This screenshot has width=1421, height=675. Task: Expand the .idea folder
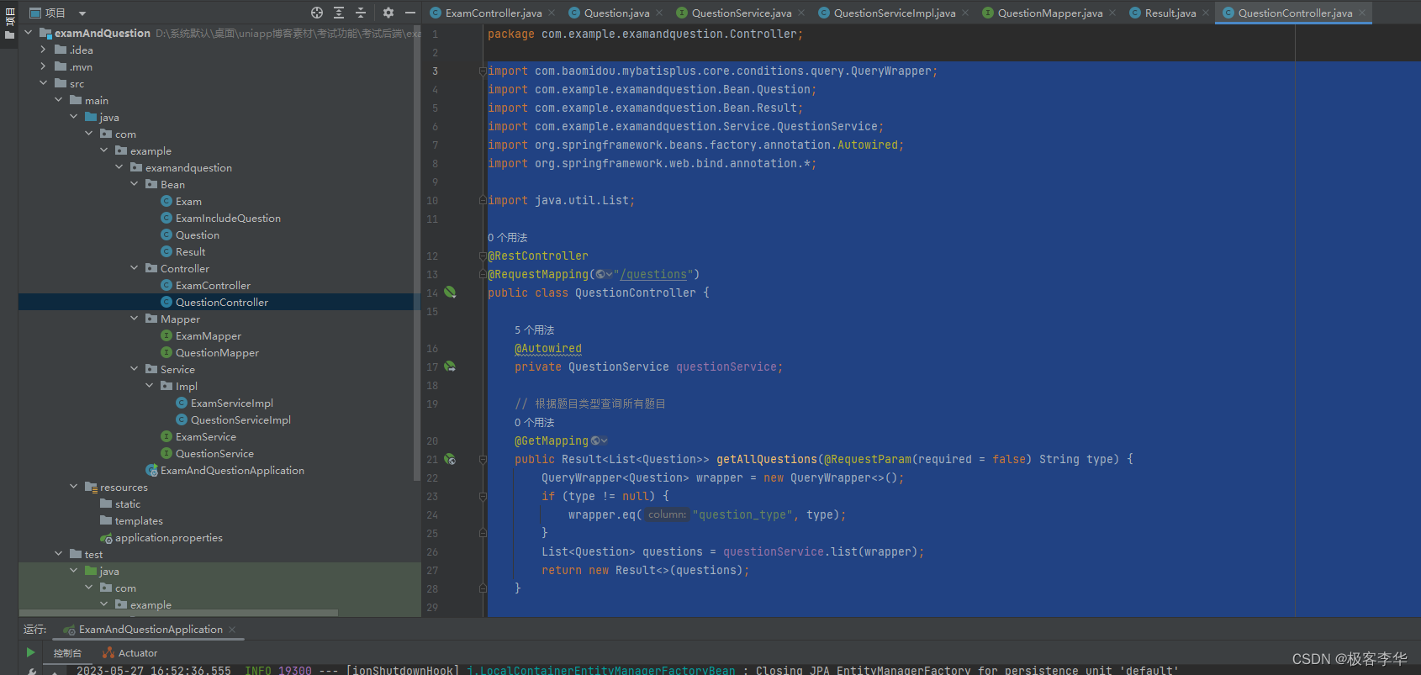(44, 50)
